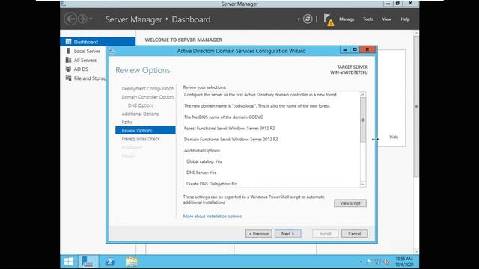Screen dimensions: 479x269
Task: Open the navigation history dropdown arrow
Action: [91, 19]
